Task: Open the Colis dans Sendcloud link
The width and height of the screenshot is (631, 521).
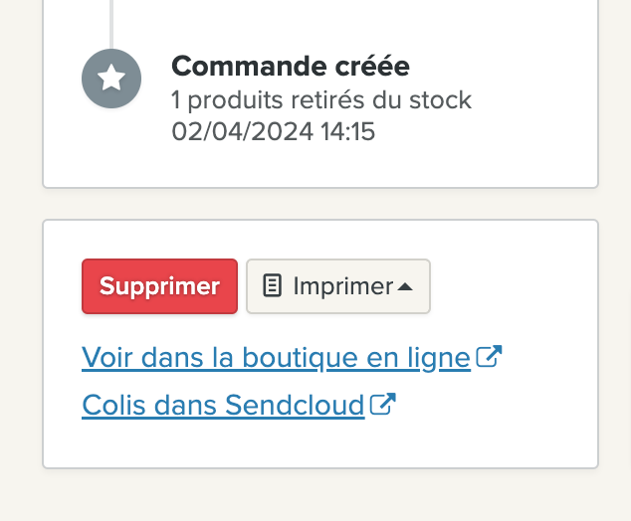Action: coord(223,405)
